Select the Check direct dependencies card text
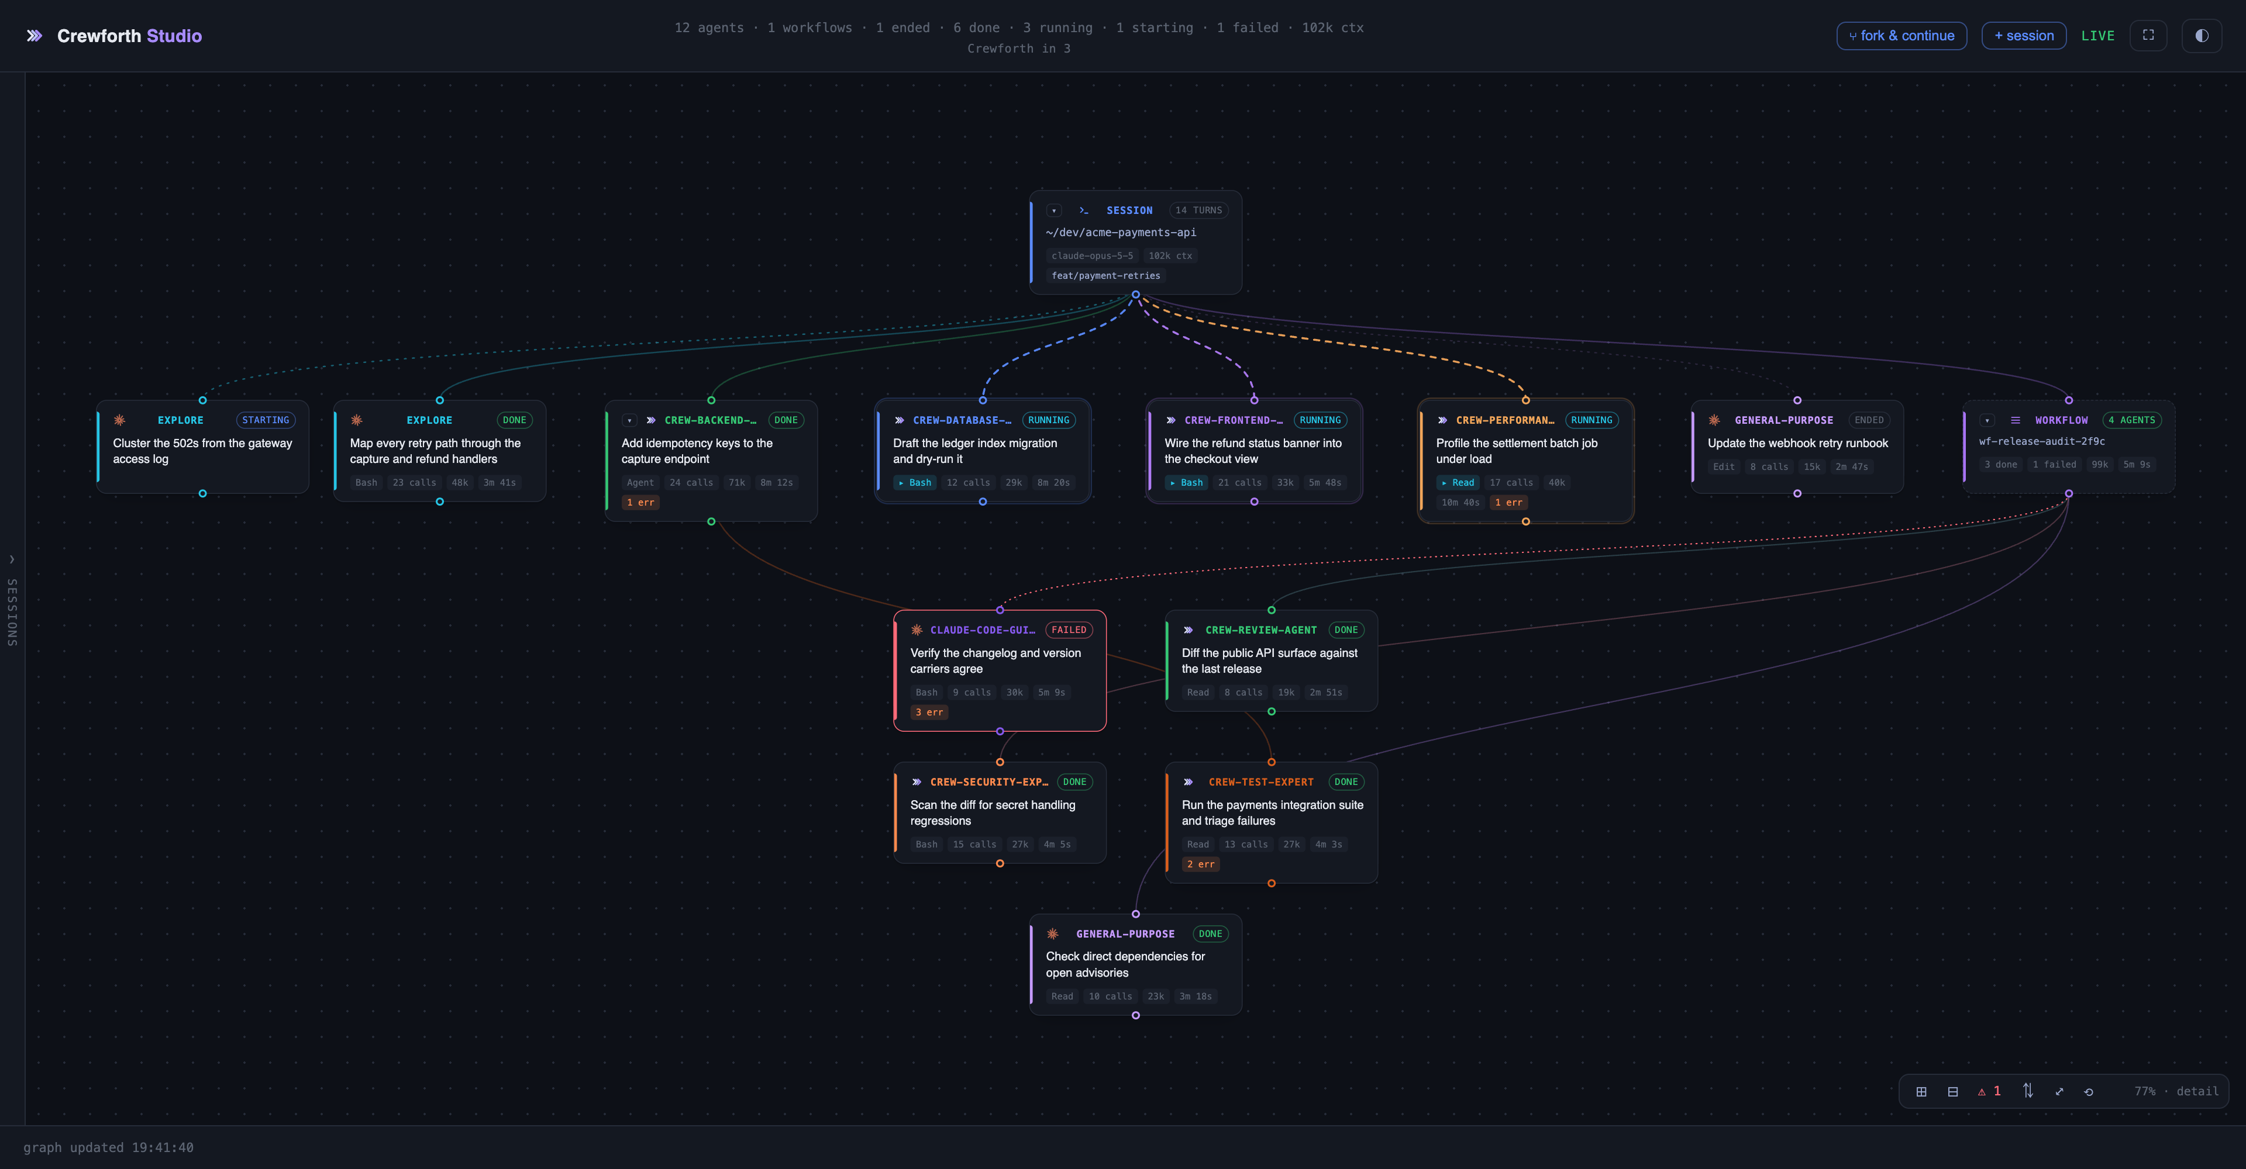The image size is (2246, 1169). [1125, 965]
